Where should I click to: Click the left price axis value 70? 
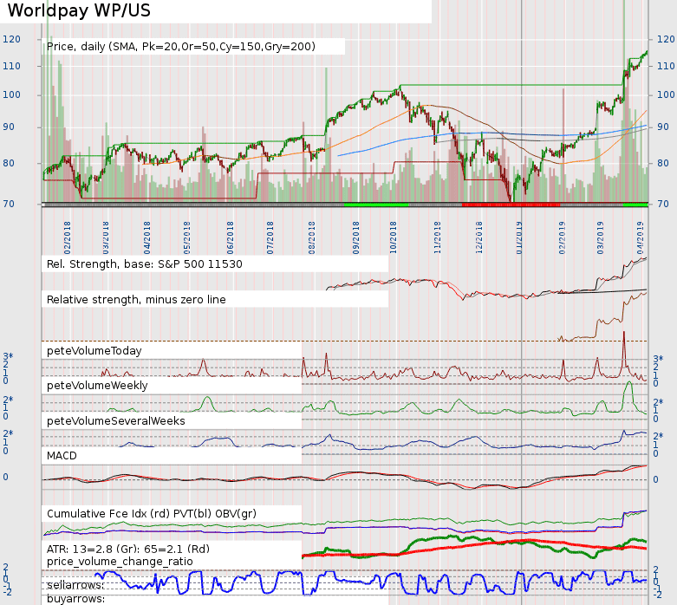pos(9,204)
